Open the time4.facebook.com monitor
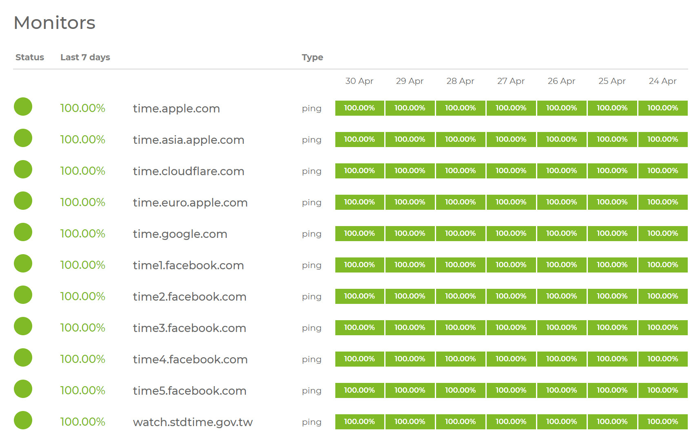The height and width of the screenshot is (444, 700). click(190, 360)
